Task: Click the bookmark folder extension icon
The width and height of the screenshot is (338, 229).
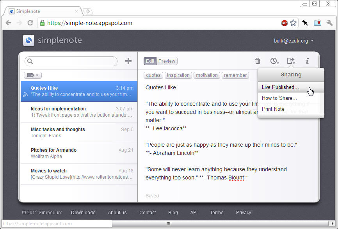Action: coord(318,23)
